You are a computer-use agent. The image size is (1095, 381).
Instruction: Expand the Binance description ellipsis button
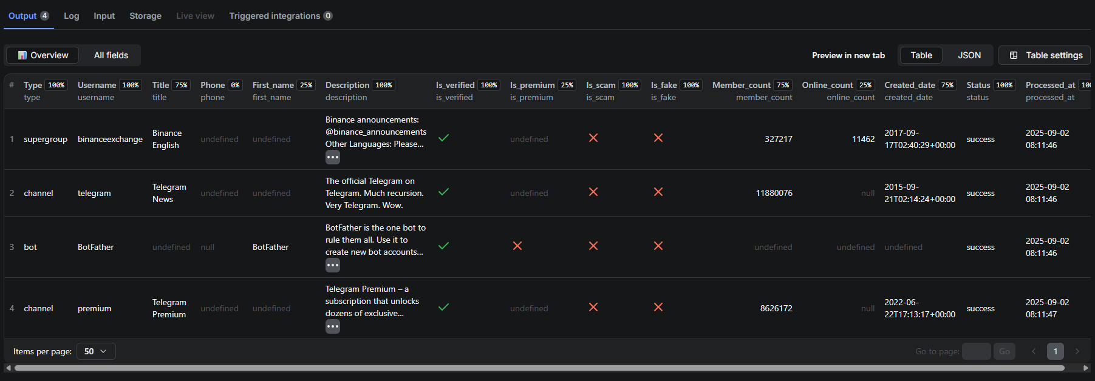pyautogui.click(x=332, y=158)
